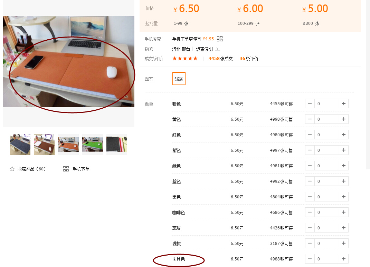This screenshot has height=267, width=370.
Task: Increase 卡其色 quantity with plus
Action: (343, 259)
